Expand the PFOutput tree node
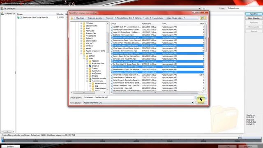263x148 pixels. 81,23
